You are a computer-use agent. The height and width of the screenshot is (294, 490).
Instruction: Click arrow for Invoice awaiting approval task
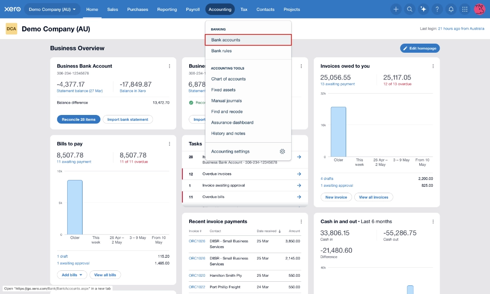[x=299, y=185]
